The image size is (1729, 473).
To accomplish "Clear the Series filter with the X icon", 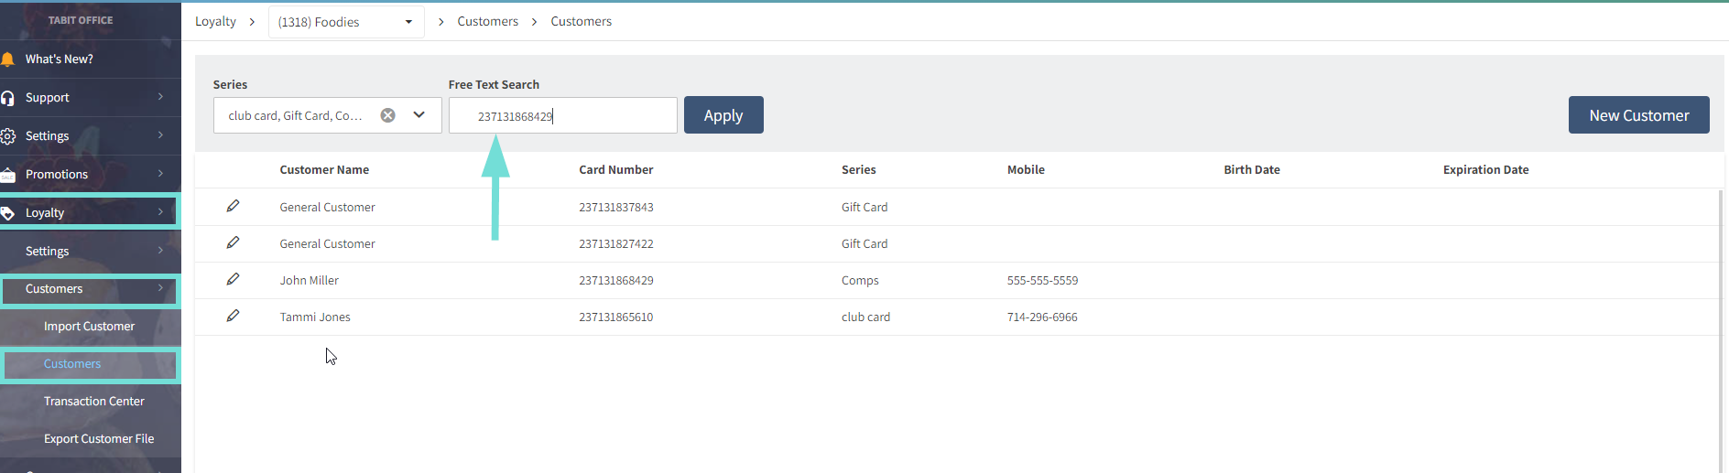I will click(388, 115).
